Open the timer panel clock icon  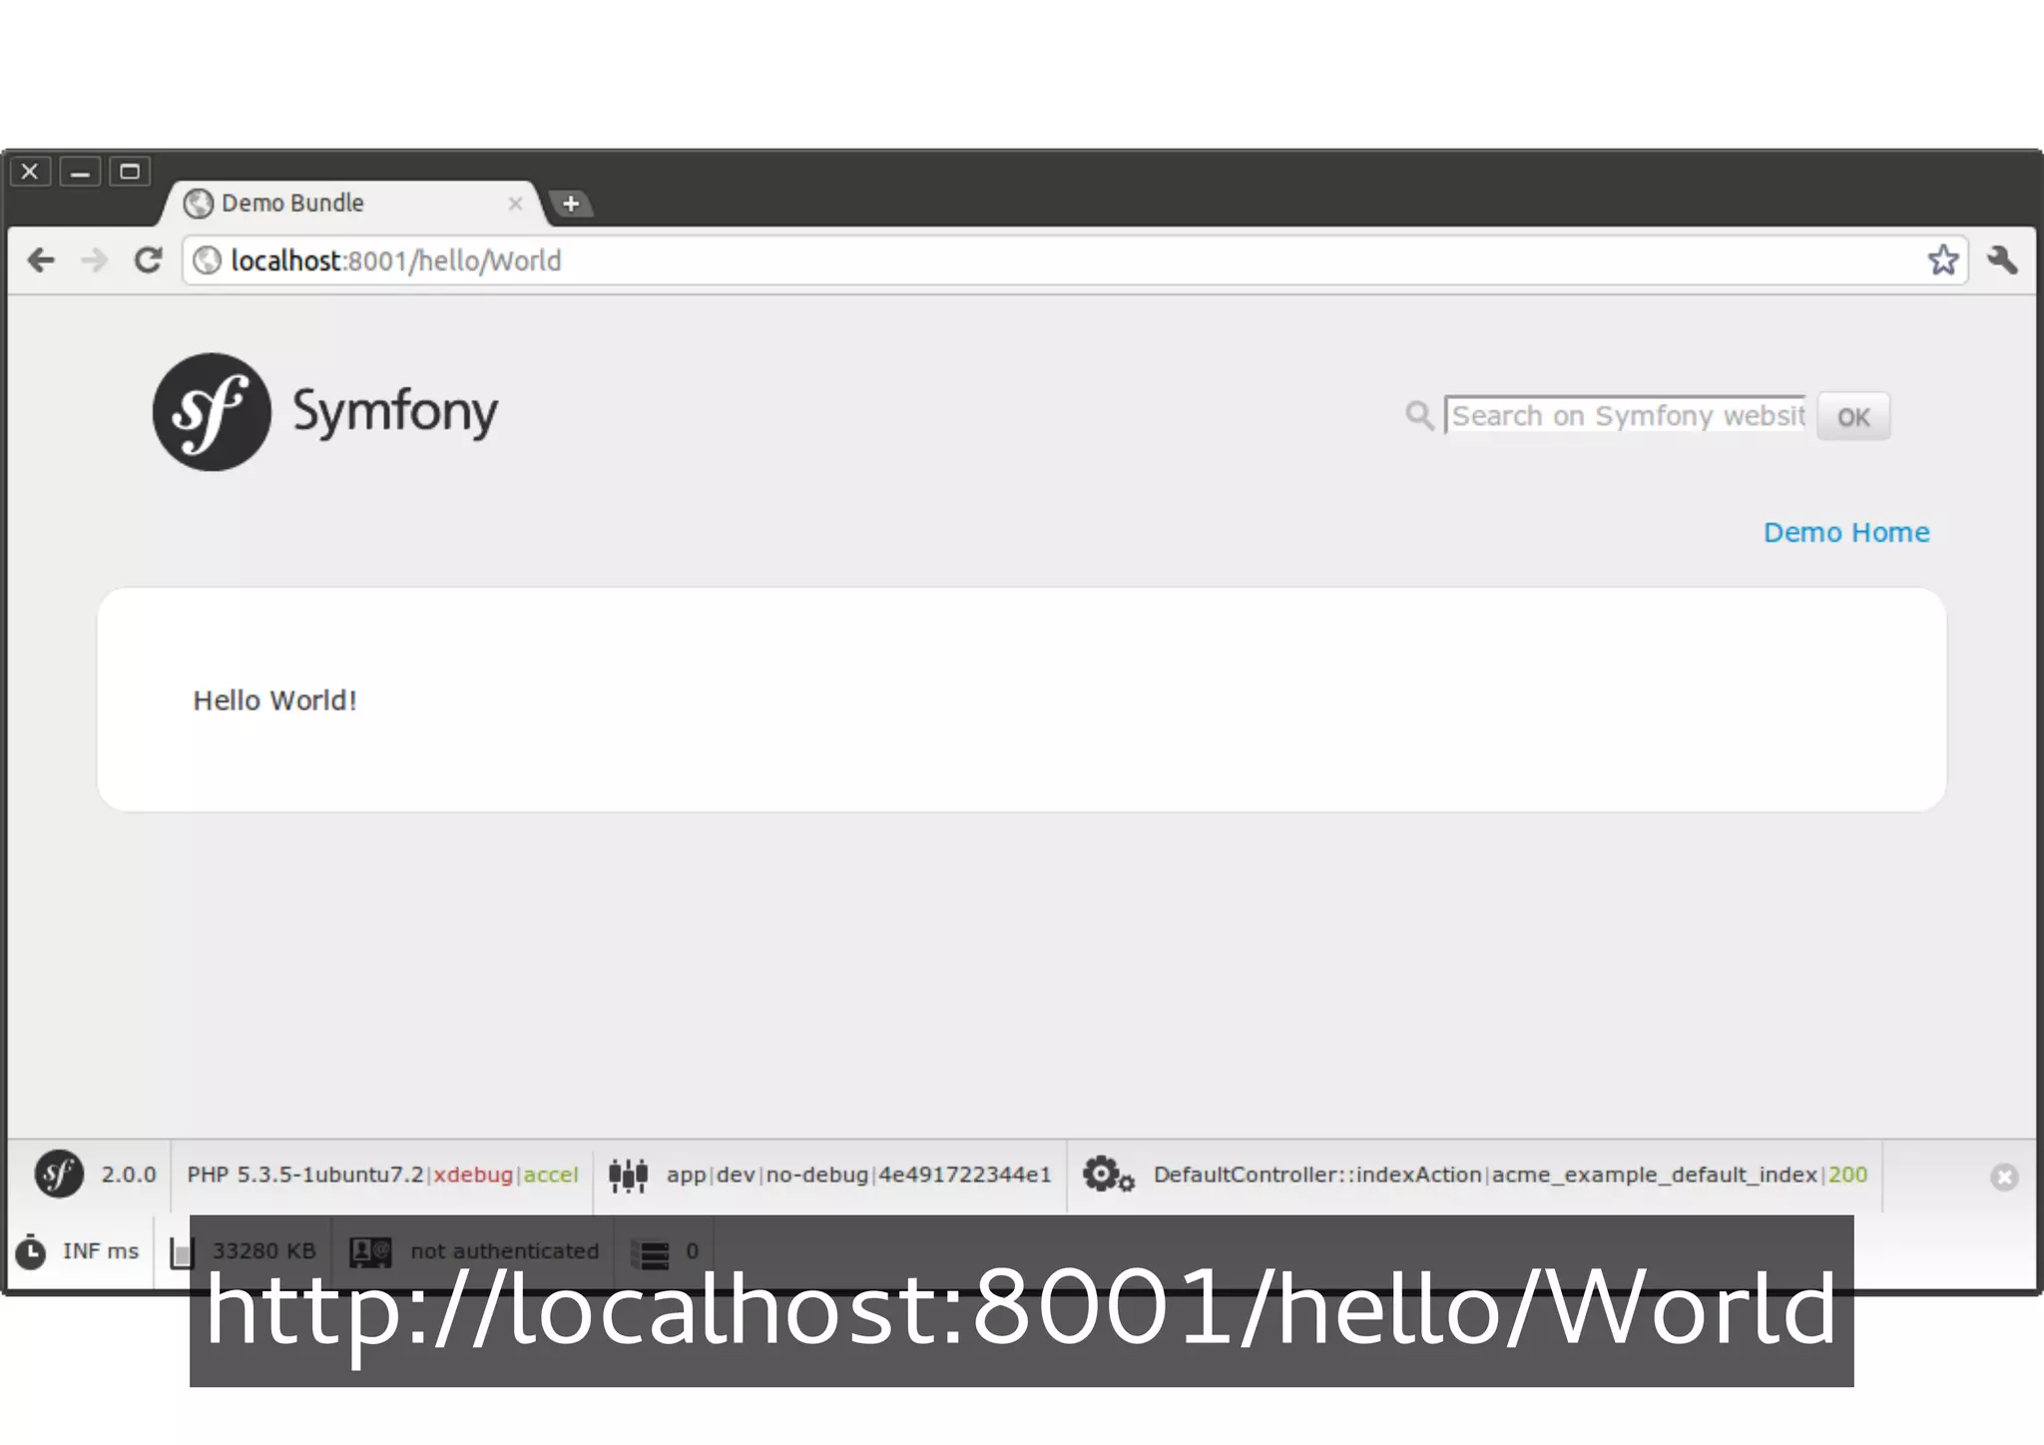tap(31, 1251)
